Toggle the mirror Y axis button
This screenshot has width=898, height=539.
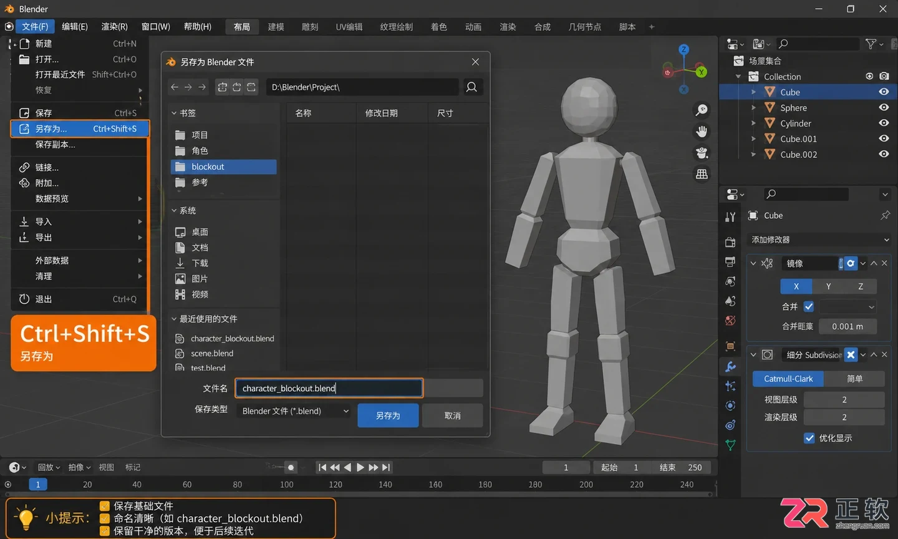pyautogui.click(x=828, y=286)
